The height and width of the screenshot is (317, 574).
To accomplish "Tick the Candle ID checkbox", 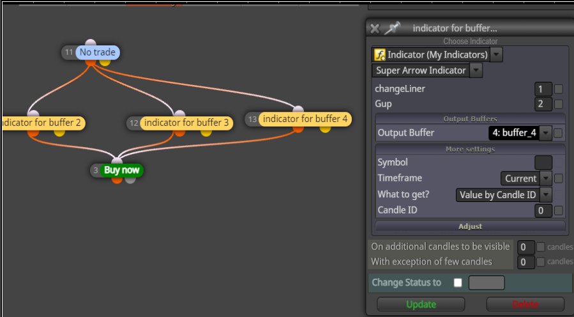I will point(559,210).
